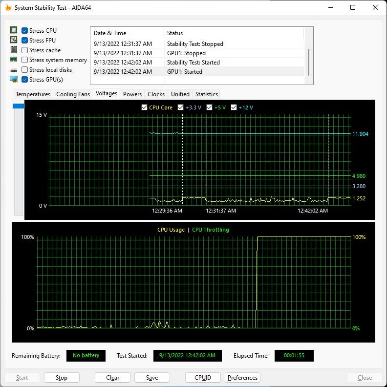Maximize the System Stability Test window

[353, 8]
